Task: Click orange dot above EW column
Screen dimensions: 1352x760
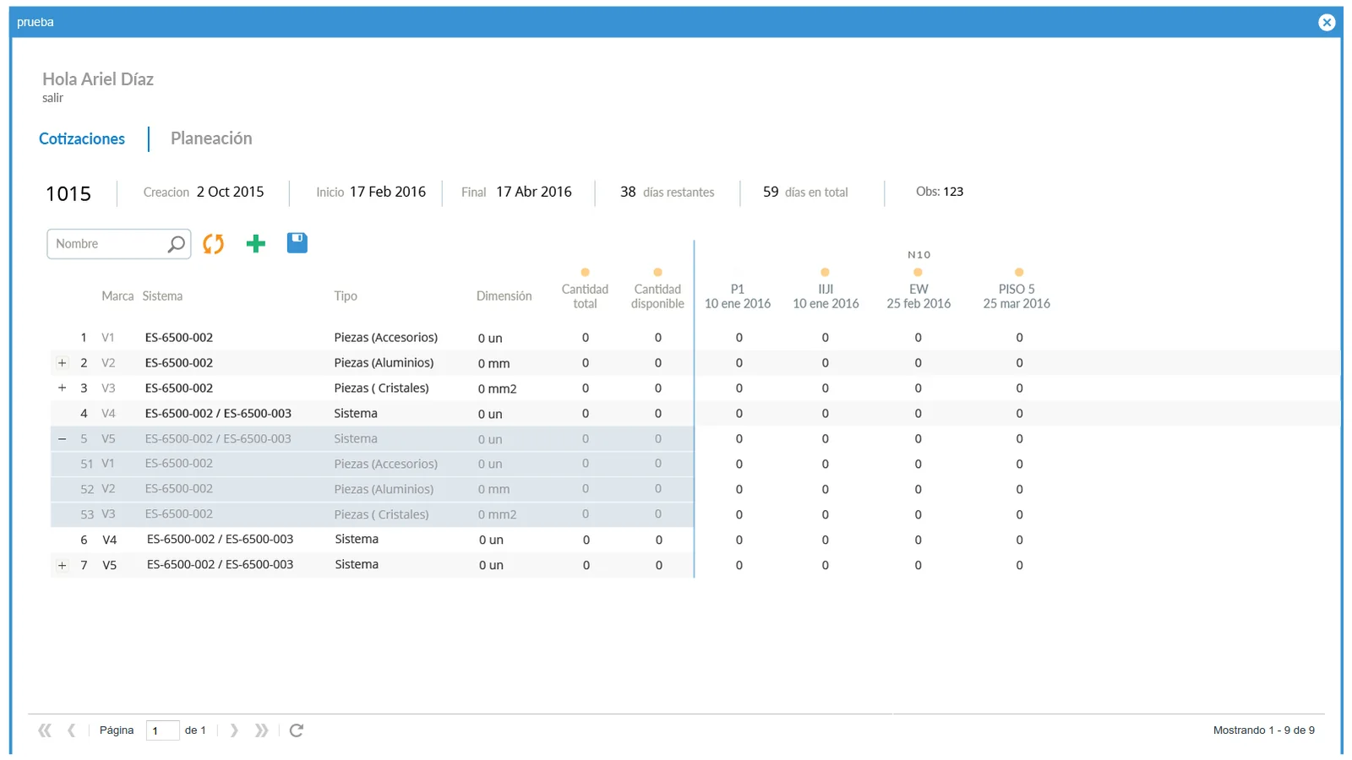Action: pos(918,272)
